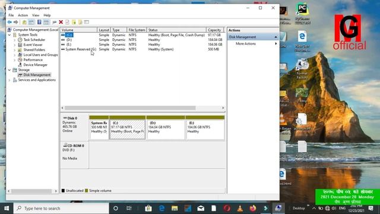Open the Action menu
Image resolution: width=380 pixels, height=214 pixels.
click(23, 15)
